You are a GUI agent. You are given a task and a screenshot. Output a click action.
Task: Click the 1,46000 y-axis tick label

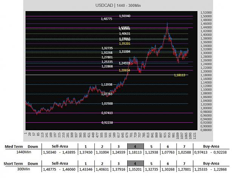(x=206, y=23)
